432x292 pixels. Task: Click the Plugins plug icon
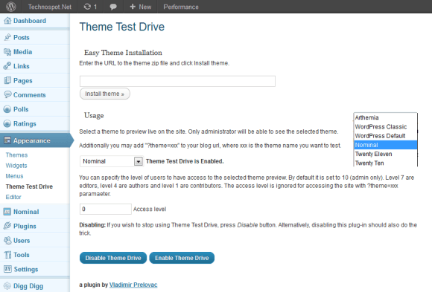click(7, 226)
